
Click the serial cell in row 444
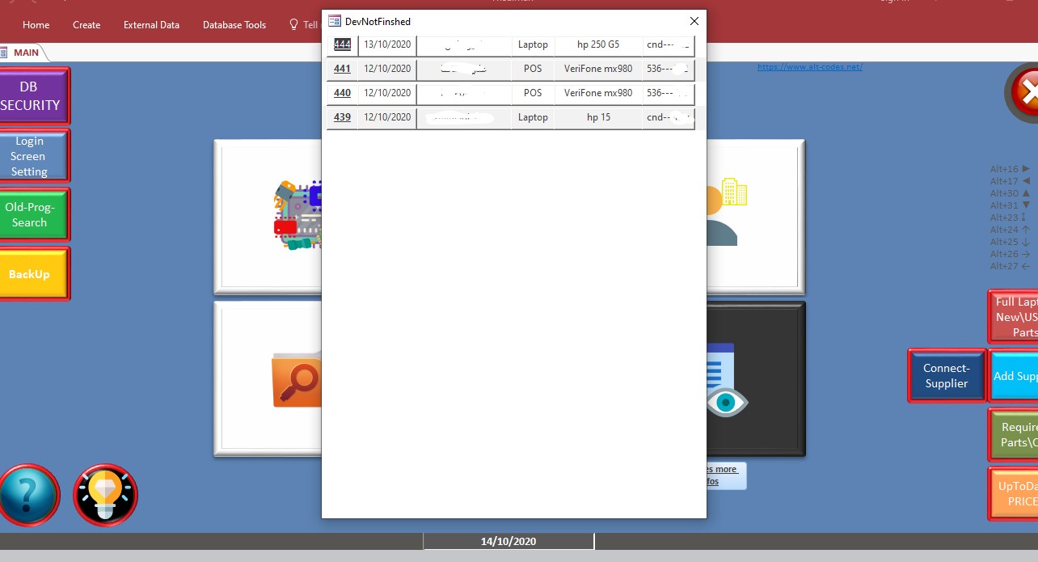coord(669,44)
